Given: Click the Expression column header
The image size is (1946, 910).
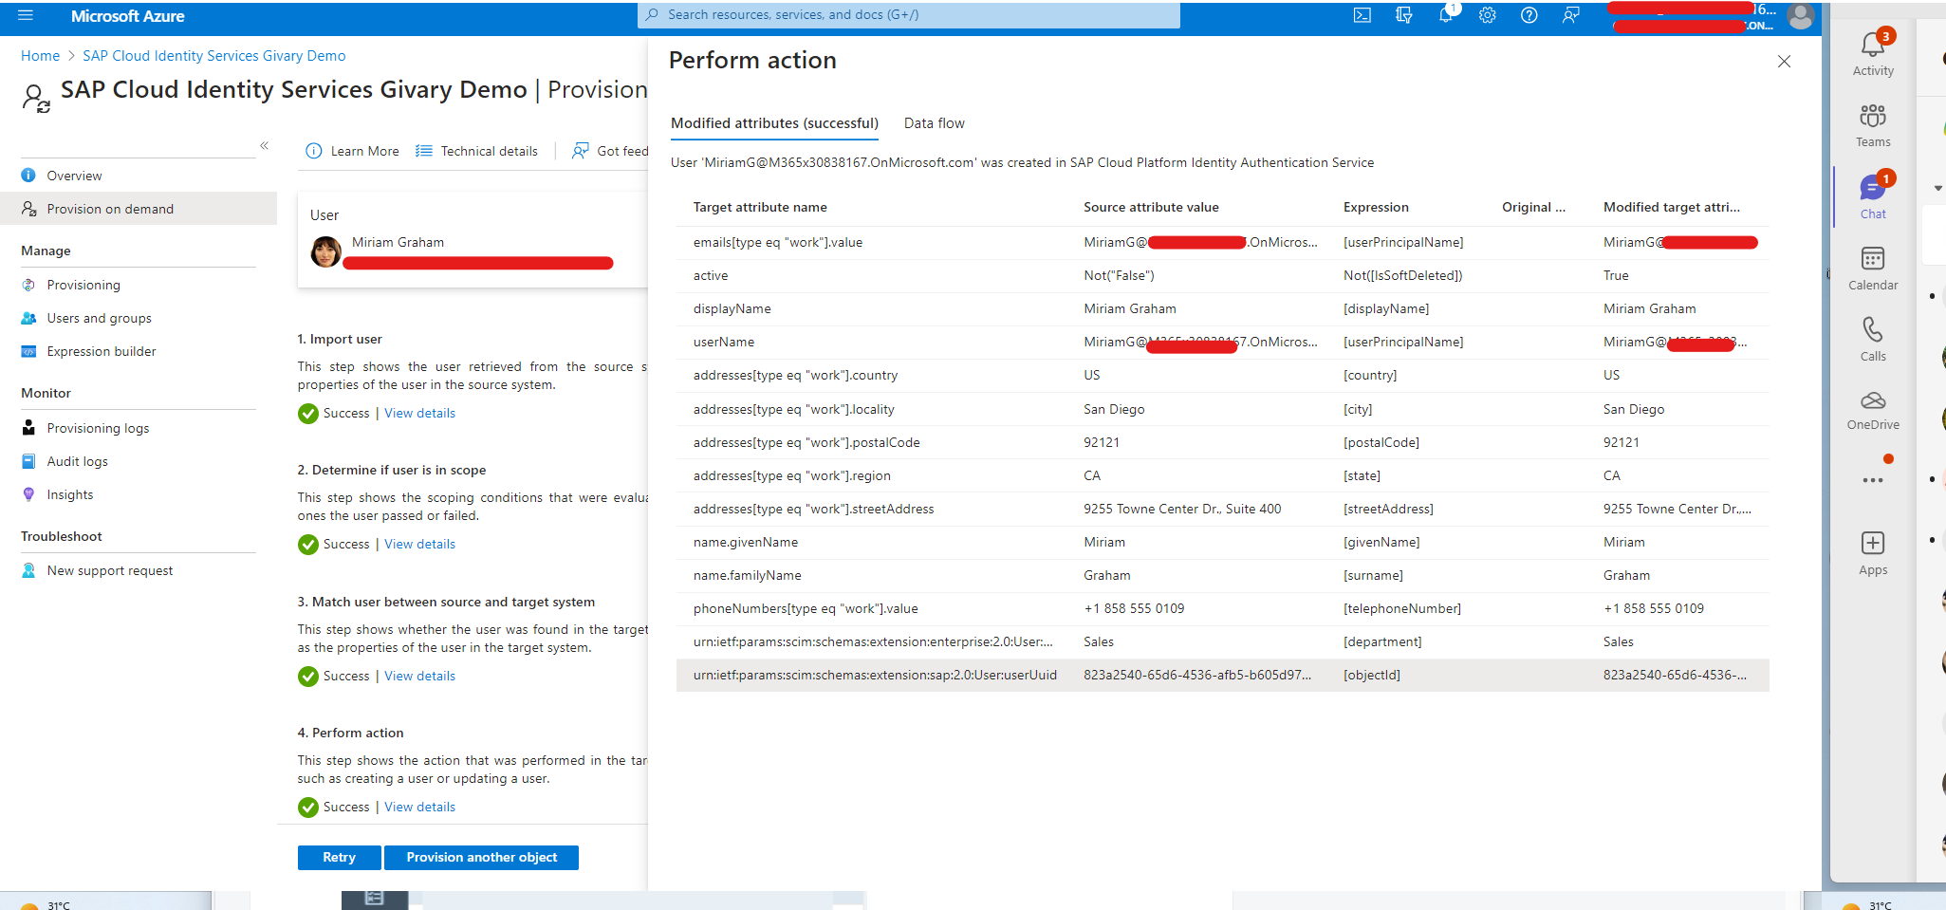Looking at the screenshot, I should [1376, 207].
